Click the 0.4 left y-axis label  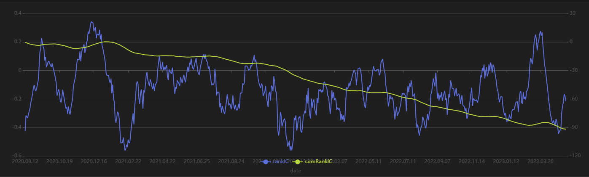point(18,13)
